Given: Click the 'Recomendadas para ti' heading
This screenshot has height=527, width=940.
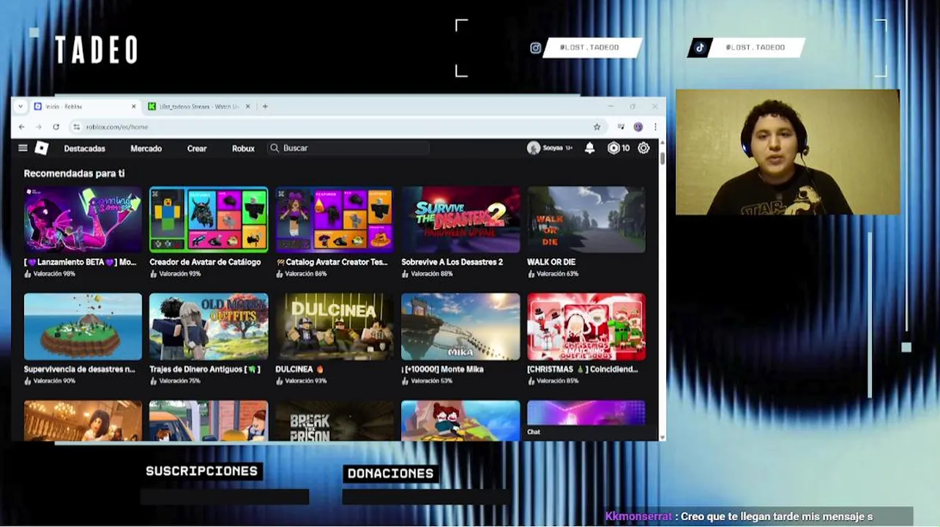Looking at the screenshot, I should click(74, 173).
